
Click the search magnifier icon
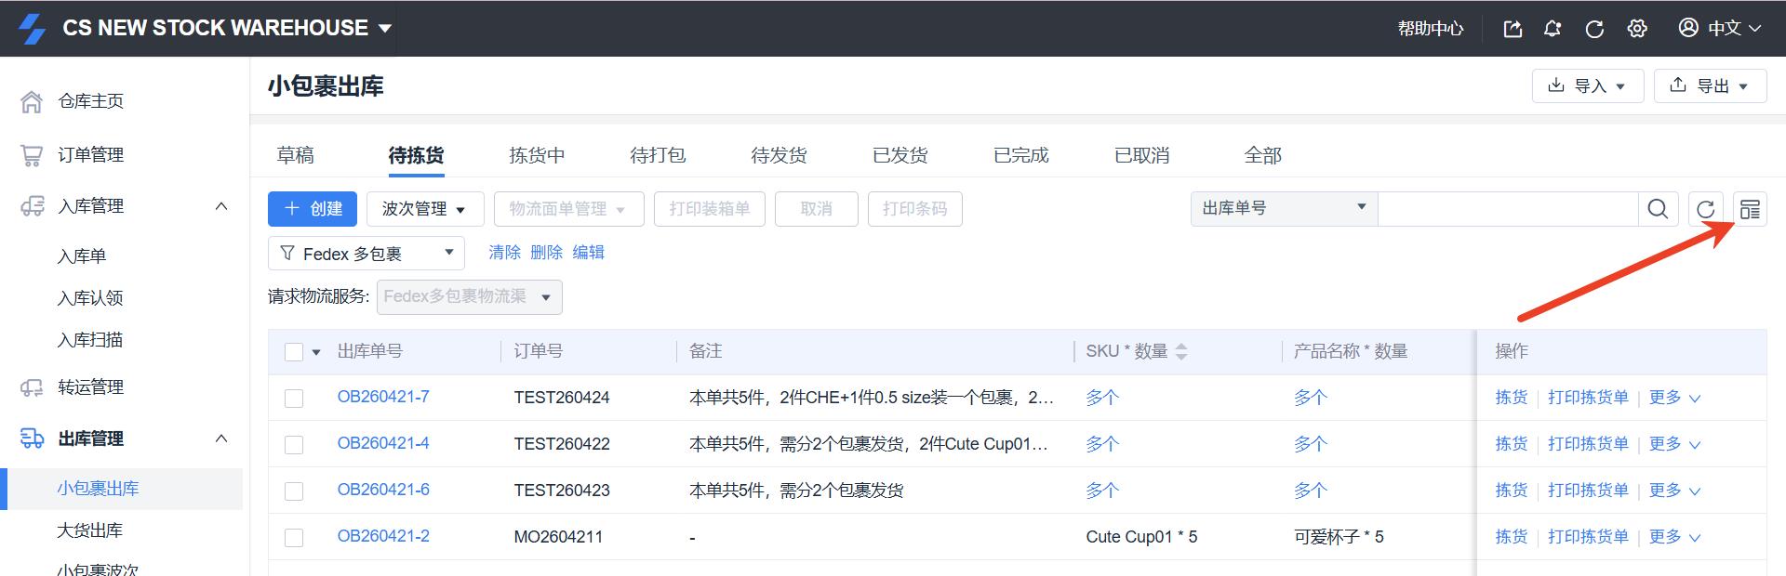pyautogui.click(x=1658, y=209)
